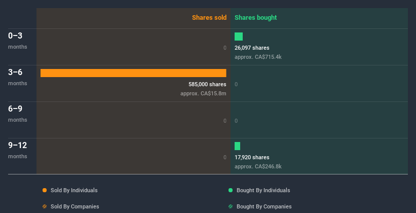Image resolution: width=416 pixels, height=213 pixels.
Task: Select the green bar for 0–3 months
Action: point(239,37)
